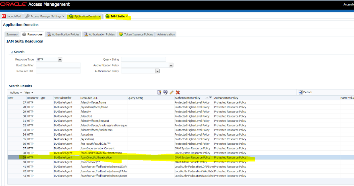Close the IAM Suite tab
The image size is (354, 186).
click(x=127, y=17)
